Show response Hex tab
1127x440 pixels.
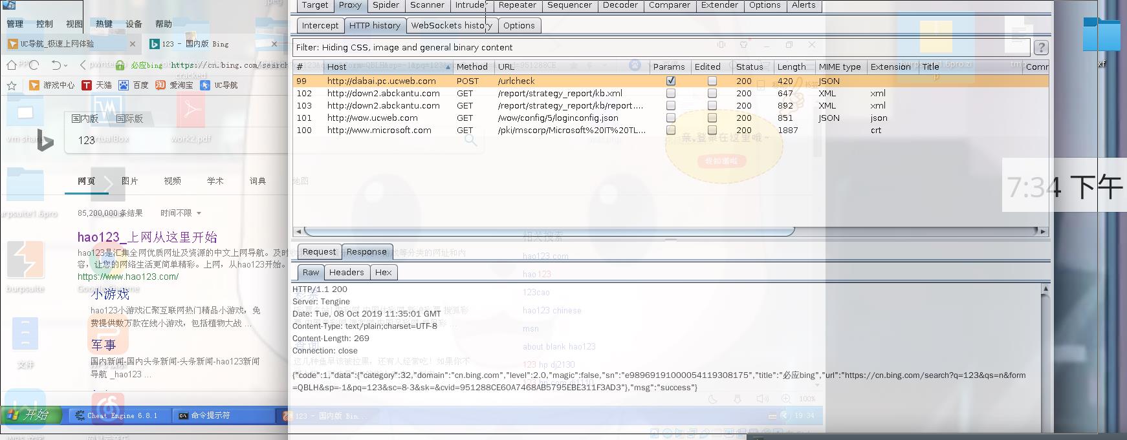383,273
